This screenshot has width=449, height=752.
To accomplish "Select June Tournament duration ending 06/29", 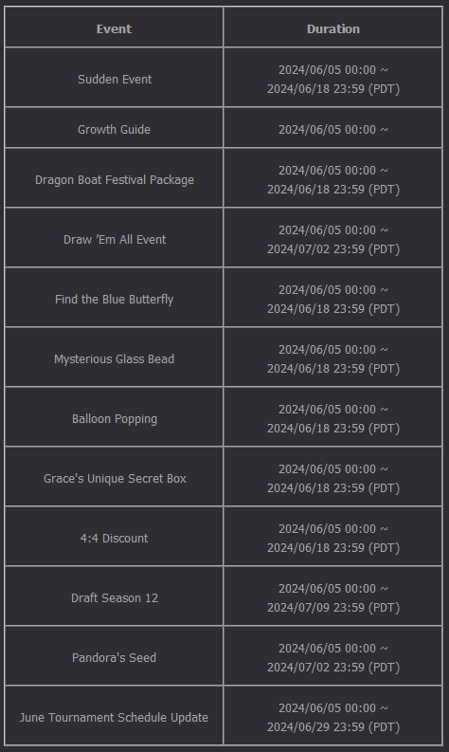I will [333, 715].
